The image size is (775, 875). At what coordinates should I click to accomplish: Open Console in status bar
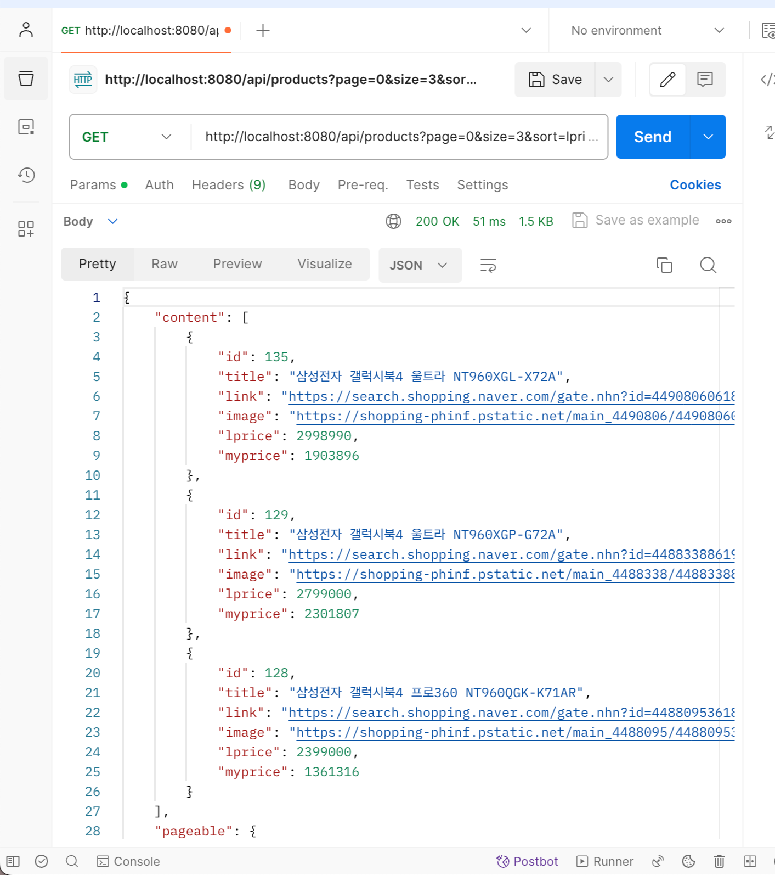pos(128,861)
